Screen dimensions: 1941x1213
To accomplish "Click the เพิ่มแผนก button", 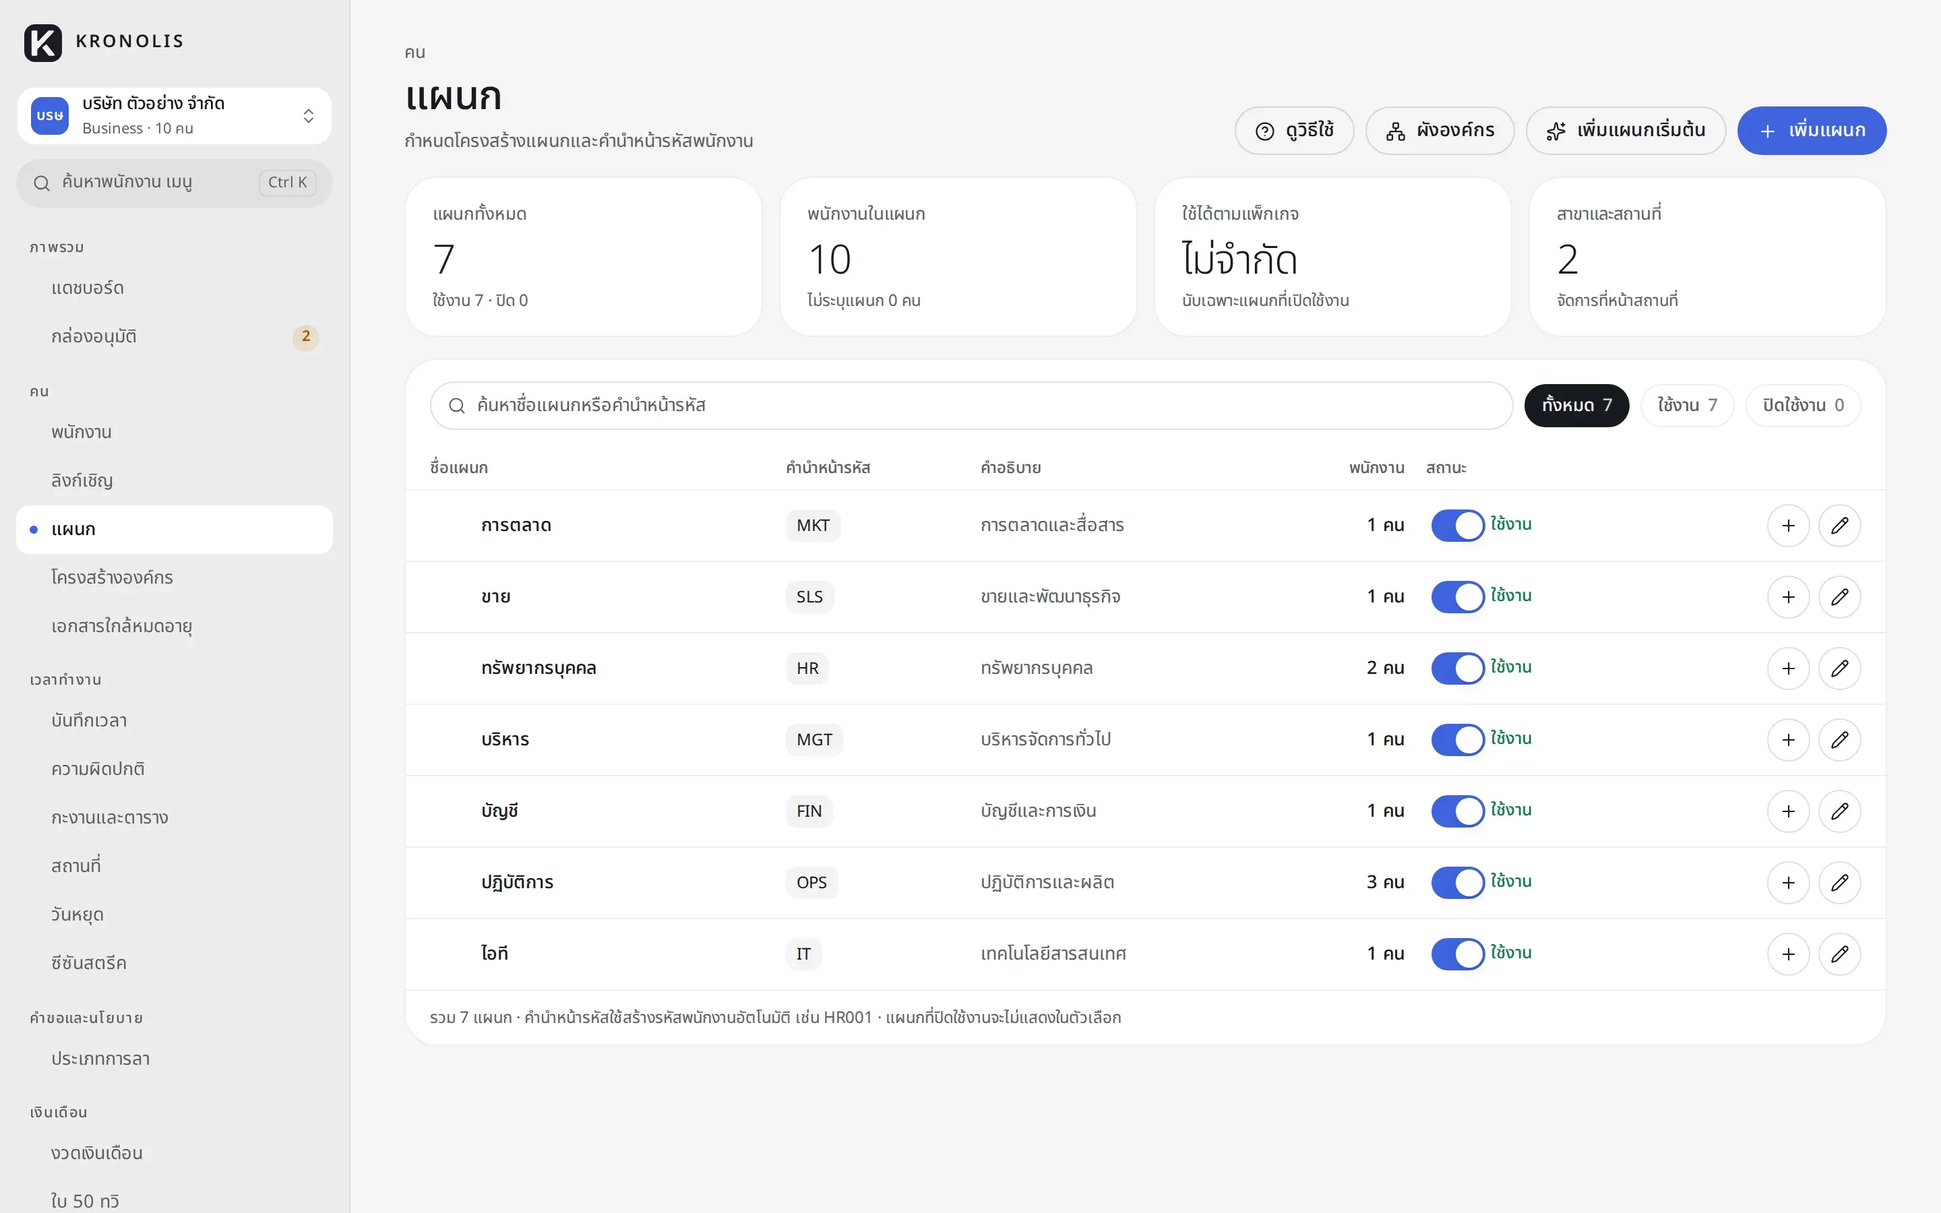I will tap(1811, 131).
